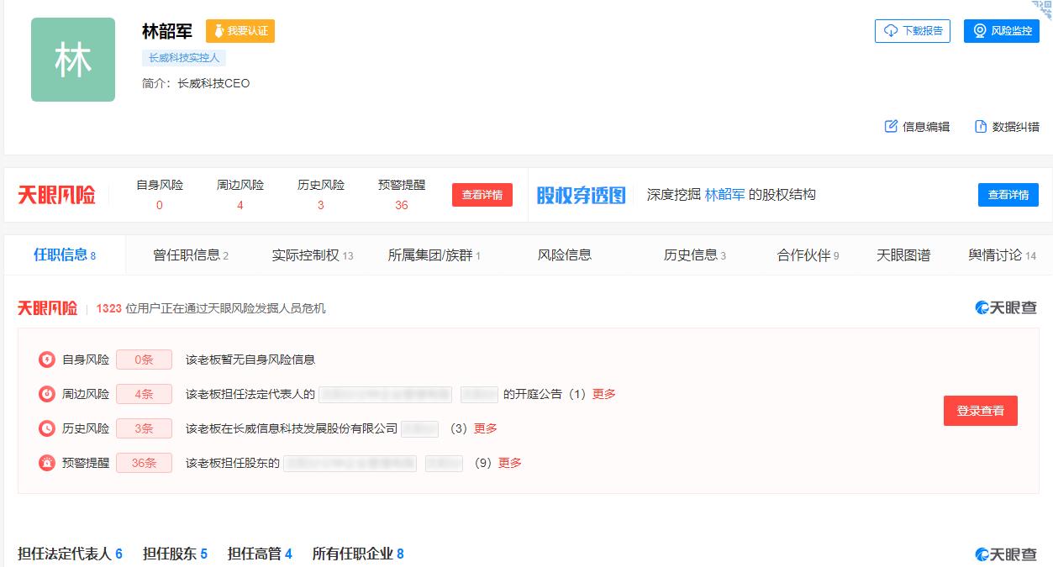Click the 36条 badge for 预警提醒
Screen dimensions: 1053x567
coord(144,463)
